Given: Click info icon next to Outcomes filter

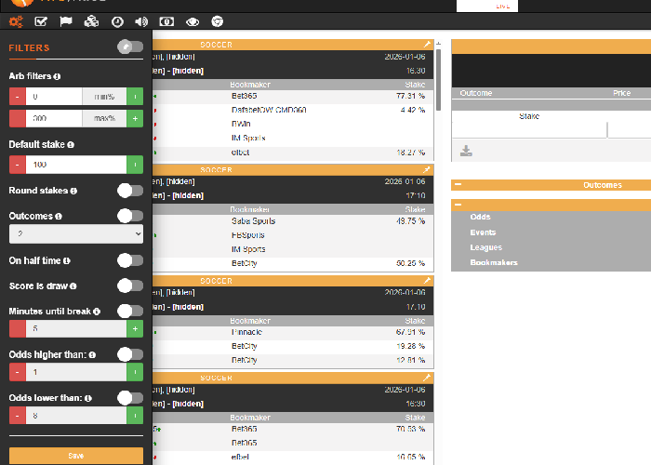Looking at the screenshot, I should click(59, 217).
